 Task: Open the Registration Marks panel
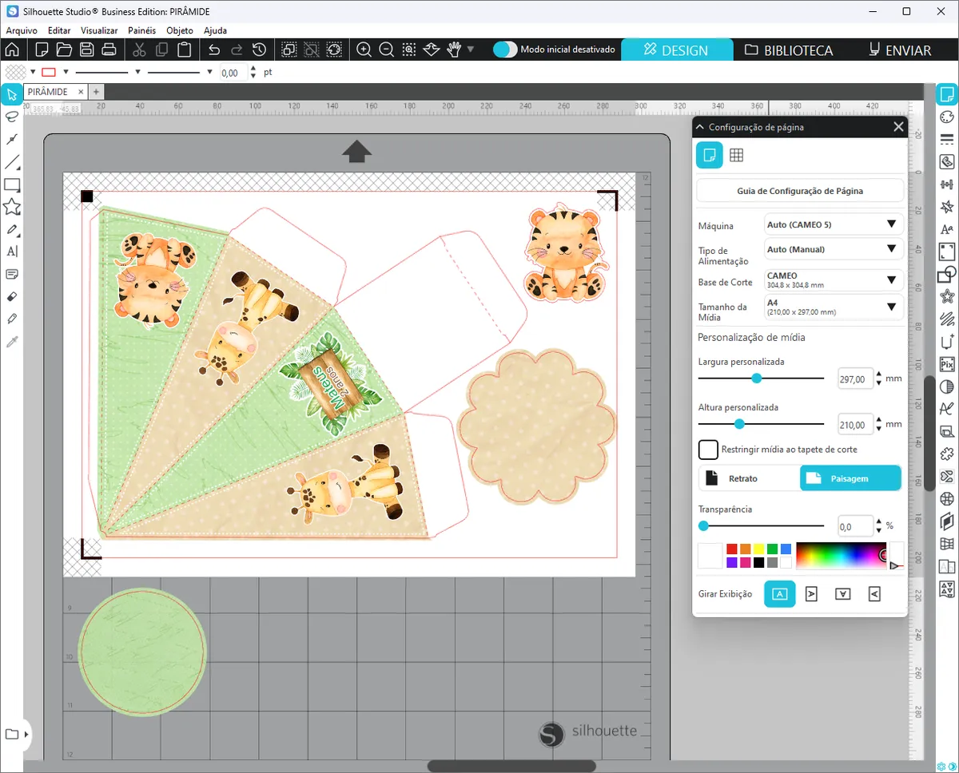click(x=947, y=252)
